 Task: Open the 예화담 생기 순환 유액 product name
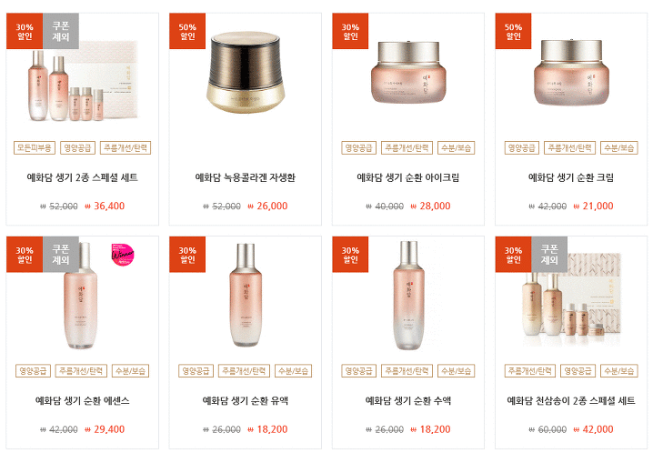click(x=246, y=400)
